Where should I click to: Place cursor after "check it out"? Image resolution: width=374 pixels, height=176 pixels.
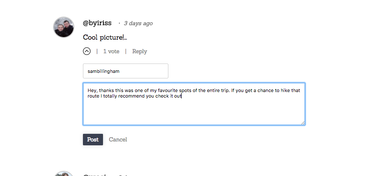[x=183, y=96]
